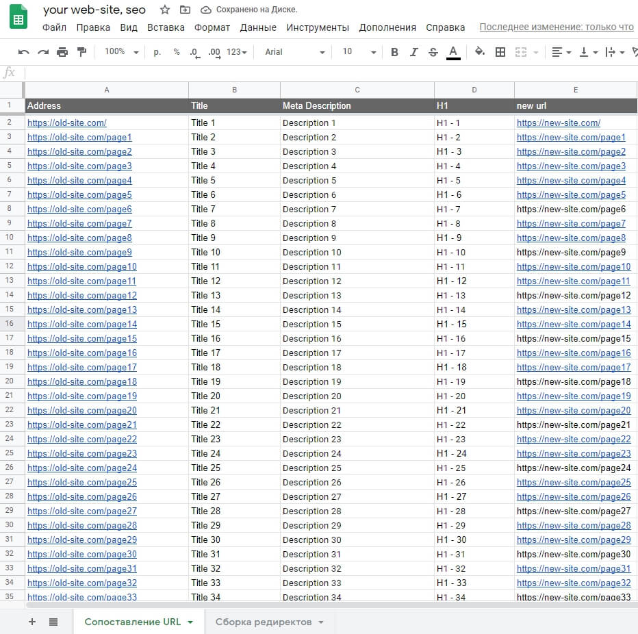The width and height of the screenshot is (638, 634).
Task: Open the fill color picker
Action: pos(480,51)
